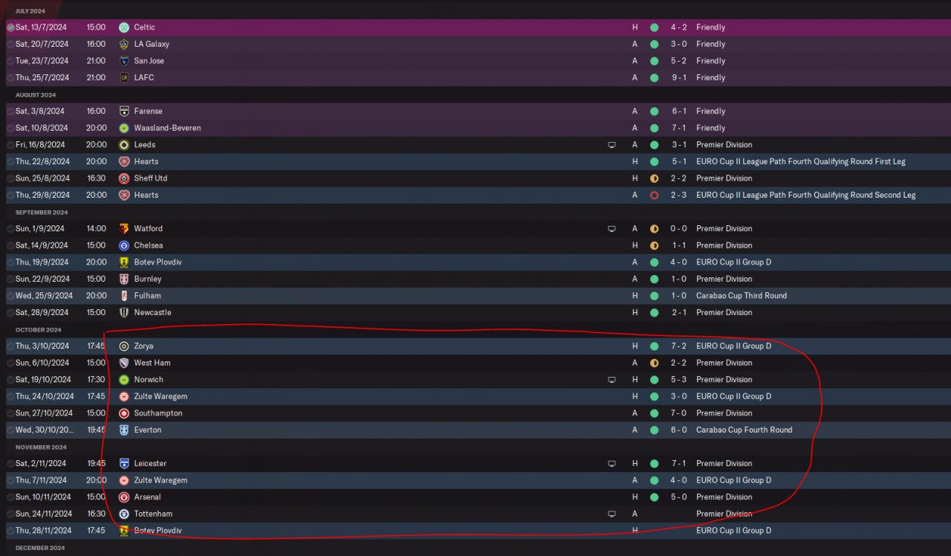
Task: Click the Celtic club badge
Action: tap(124, 28)
